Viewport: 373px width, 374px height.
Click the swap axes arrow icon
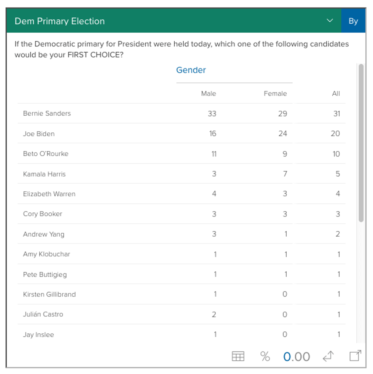point(328,356)
